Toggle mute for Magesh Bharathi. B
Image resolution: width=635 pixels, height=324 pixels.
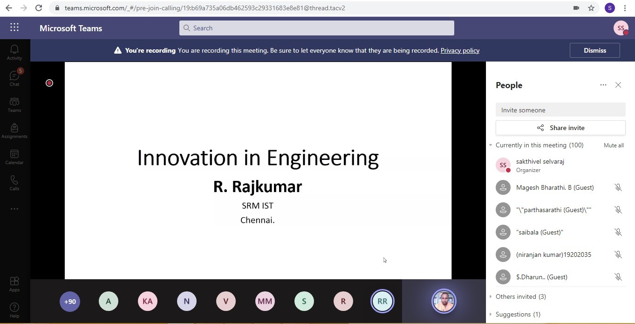pos(618,187)
